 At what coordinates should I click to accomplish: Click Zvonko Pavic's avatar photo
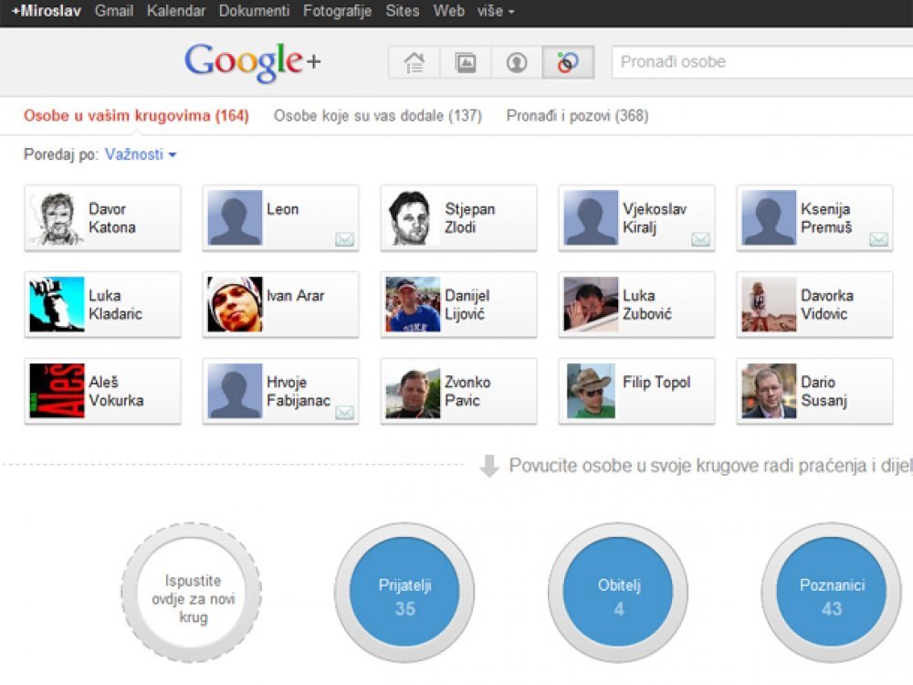pyautogui.click(x=413, y=391)
